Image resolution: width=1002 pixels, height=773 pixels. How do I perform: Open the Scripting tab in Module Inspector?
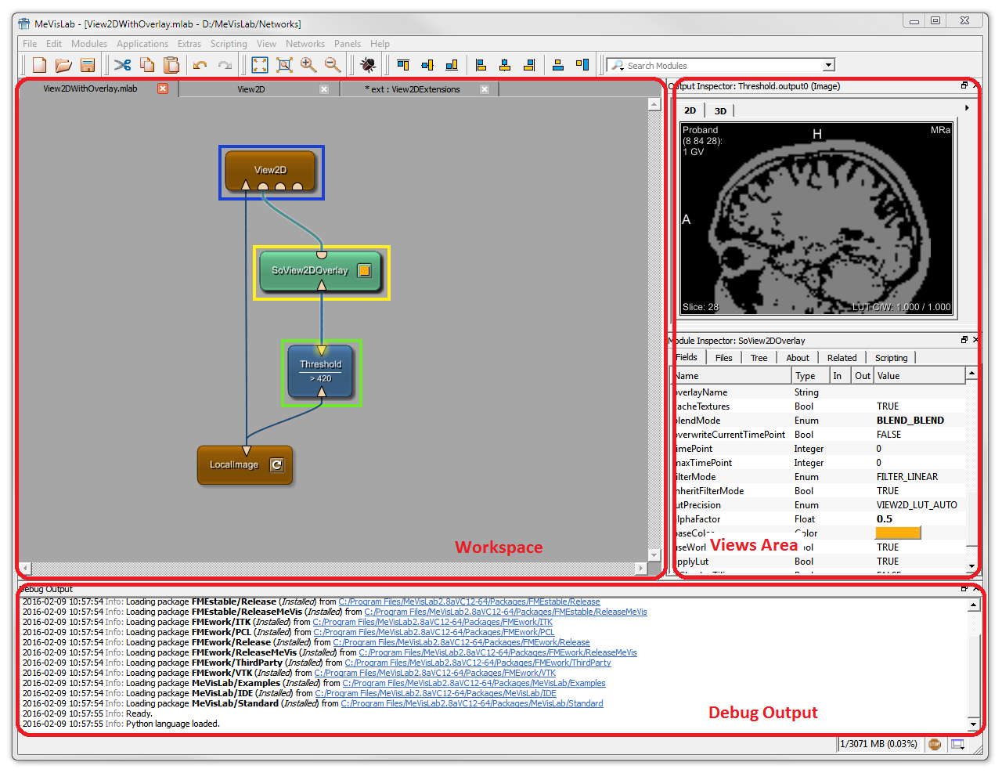point(891,358)
